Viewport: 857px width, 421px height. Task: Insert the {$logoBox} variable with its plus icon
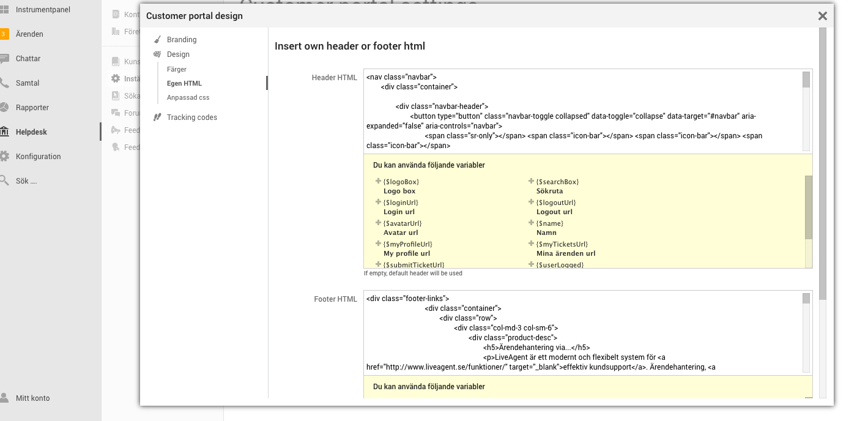[x=378, y=181]
